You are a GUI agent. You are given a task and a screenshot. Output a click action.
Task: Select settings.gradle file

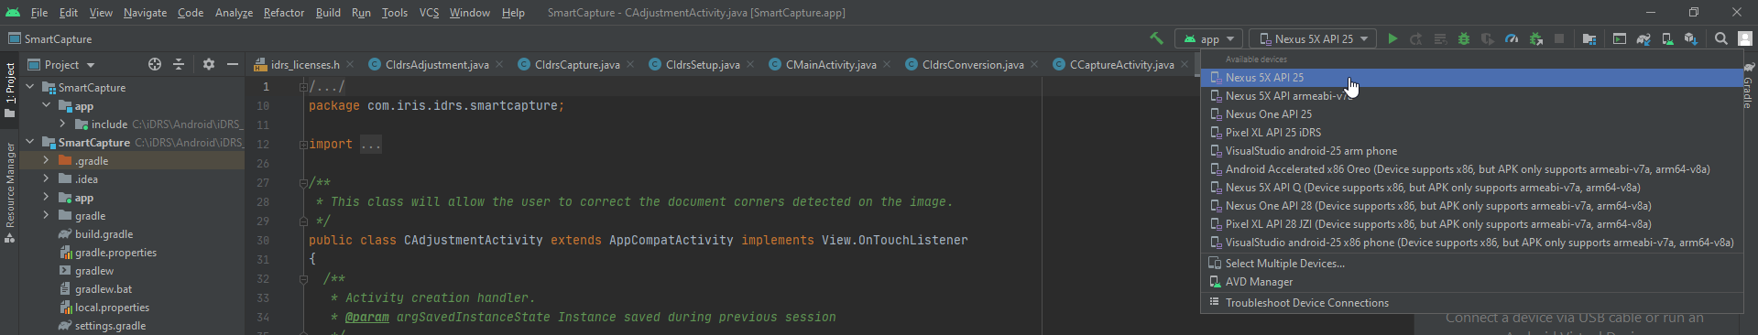click(x=110, y=326)
